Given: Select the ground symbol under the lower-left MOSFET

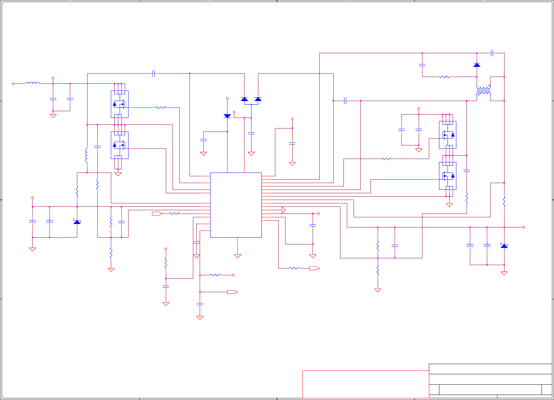Looking at the screenshot, I should 118,174.
